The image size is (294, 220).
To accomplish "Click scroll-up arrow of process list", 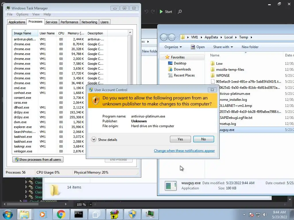I will (x=130, y=32).
